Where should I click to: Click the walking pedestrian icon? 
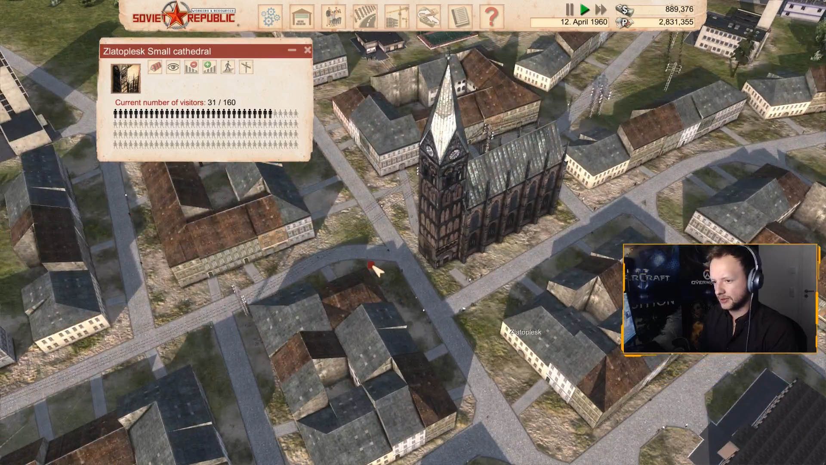228,67
